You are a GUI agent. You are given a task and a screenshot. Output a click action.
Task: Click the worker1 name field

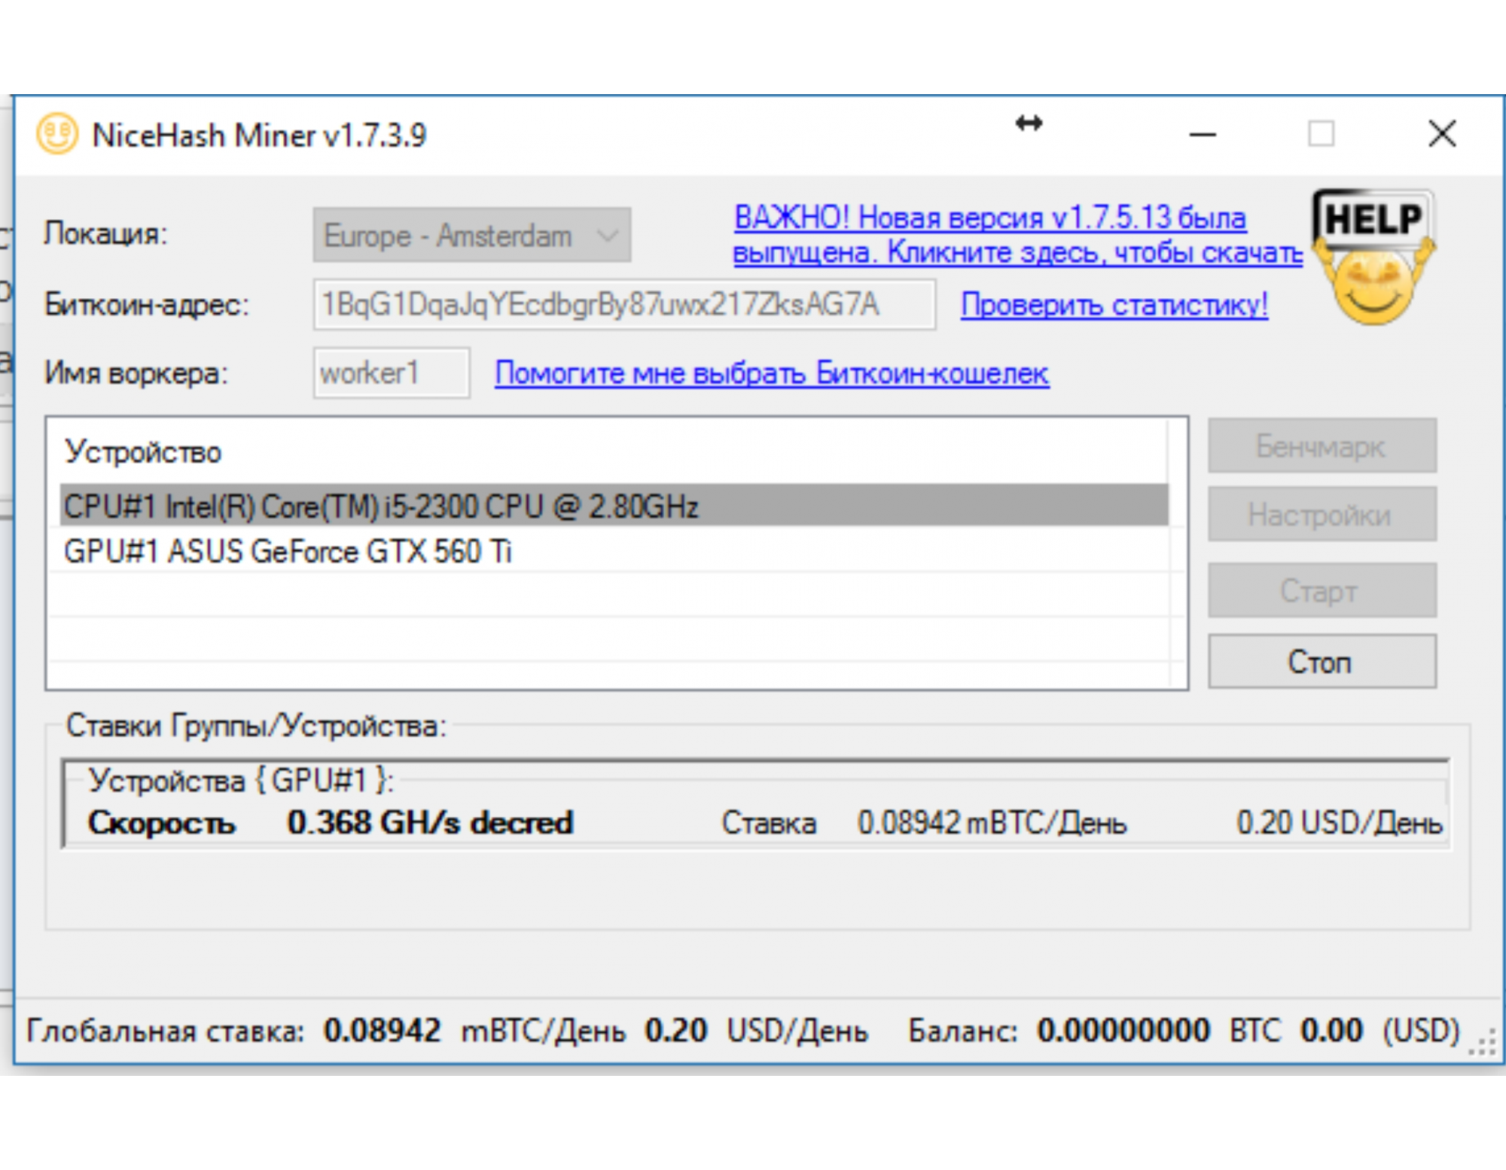[x=392, y=373]
